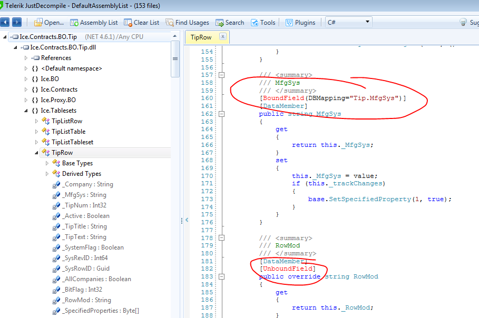Click the SetSpecifiedProperty method link
The height and width of the screenshot is (318, 479).
point(370,200)
